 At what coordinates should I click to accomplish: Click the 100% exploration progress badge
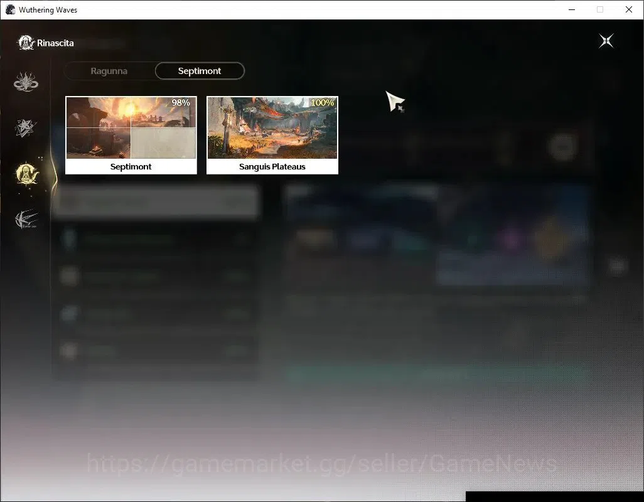[322, 103]
